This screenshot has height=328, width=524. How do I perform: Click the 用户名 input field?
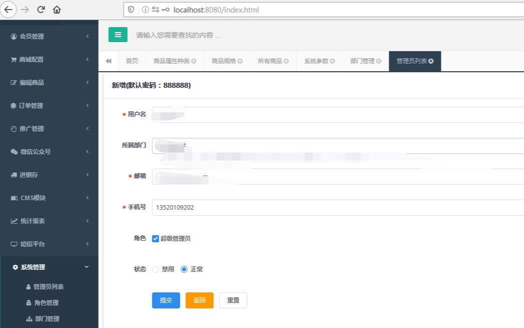(x=338, y=115)
